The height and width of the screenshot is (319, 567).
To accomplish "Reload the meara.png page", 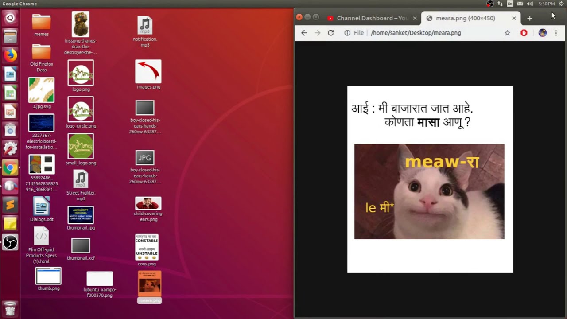I will point(330,33).
